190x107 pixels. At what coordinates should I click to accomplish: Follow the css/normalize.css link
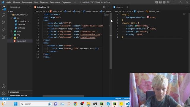pyautogui.click(x=90, y=34)
